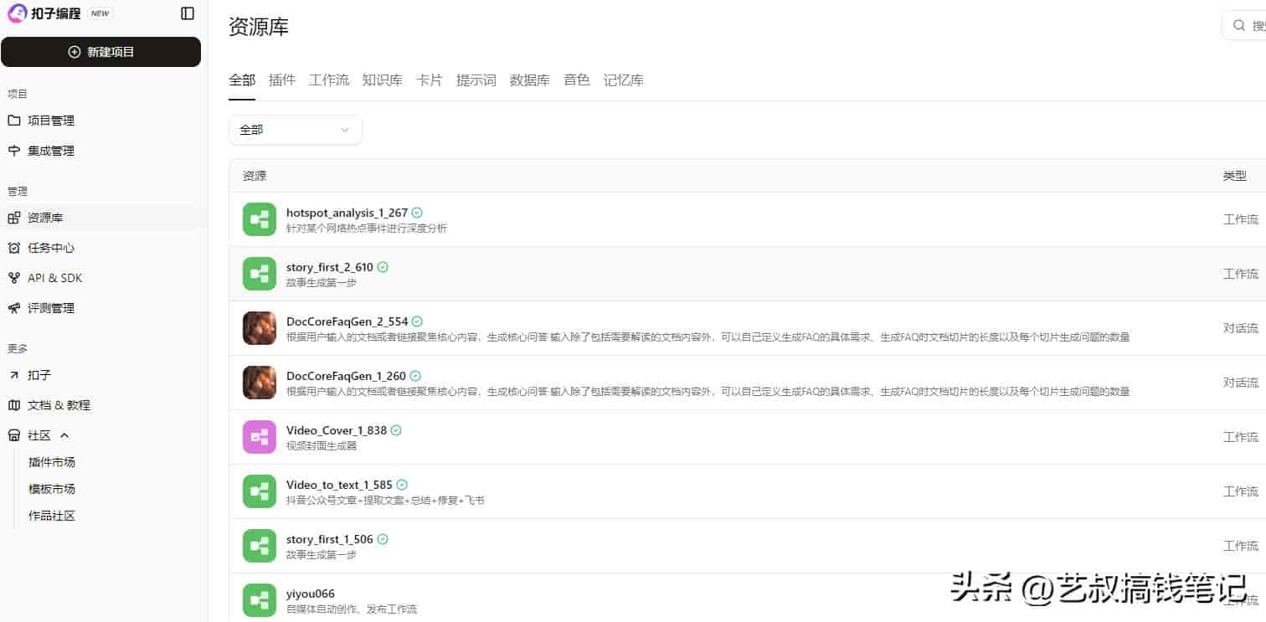Click the published checkmark of Video_Cover_1_838
The image size is (1266, 622).
pyautogui.click(x=396, y=430)
